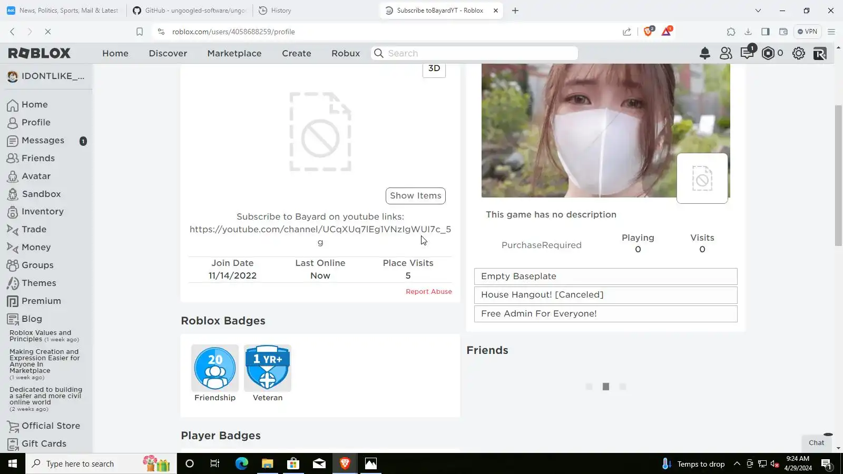843x474 pixels.
Task: Expand the Empty Baseplate game entry
Action: (606, 276)
